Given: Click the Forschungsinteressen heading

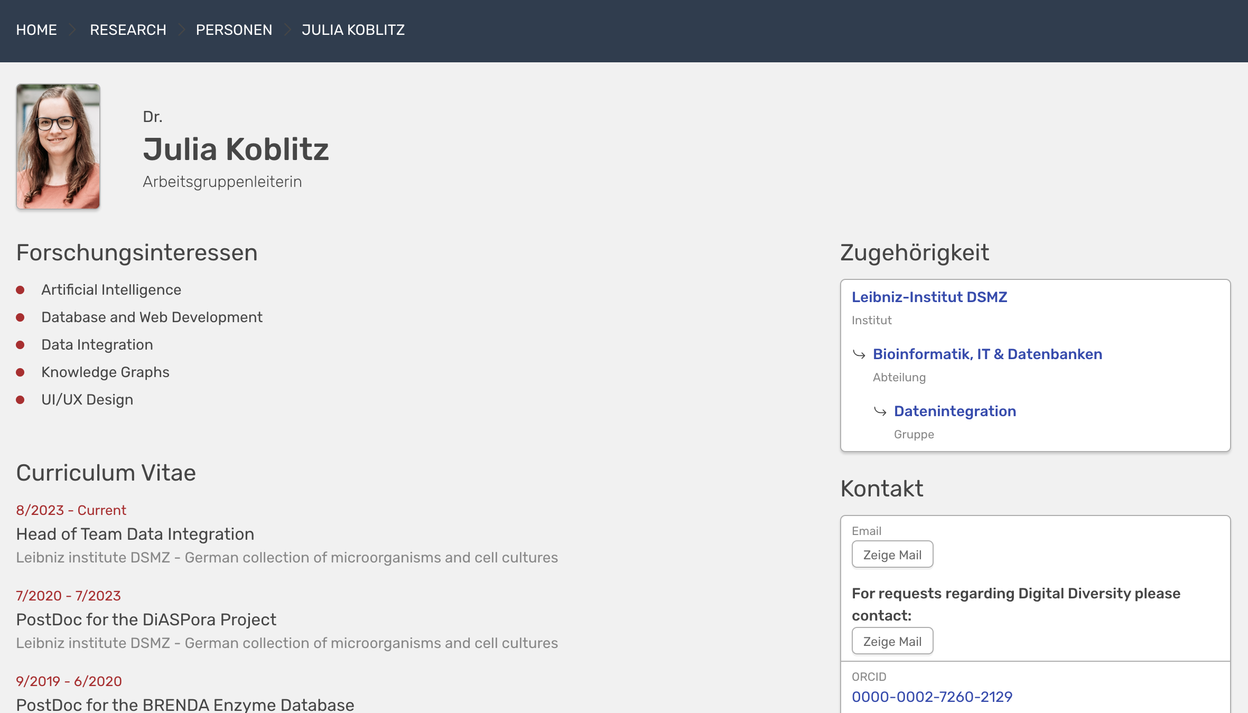Looking at the screenshot, I should (137, 252).
